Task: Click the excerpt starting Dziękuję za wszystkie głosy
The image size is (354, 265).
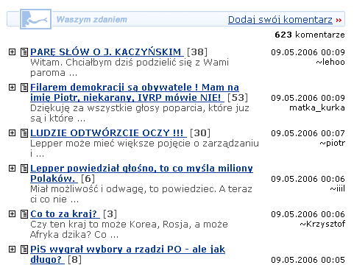Action: (x=140, y=113)
